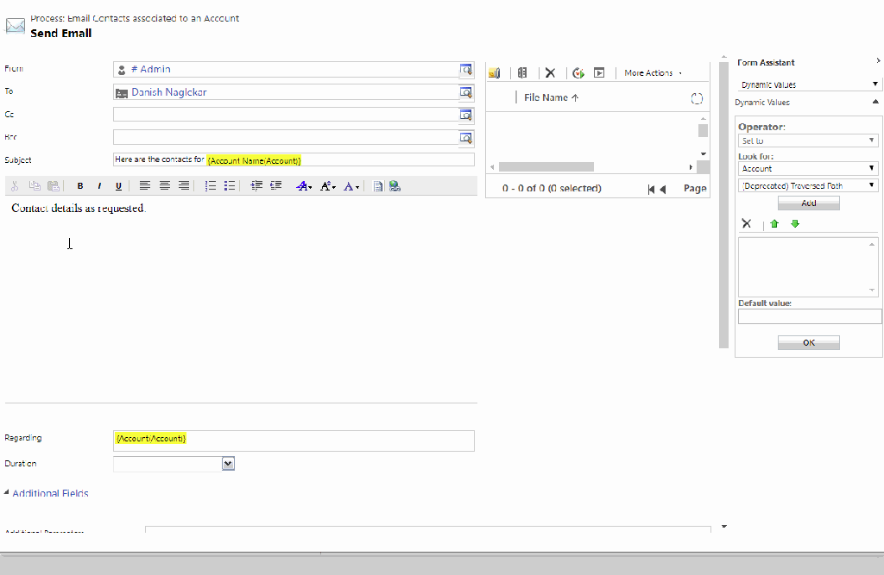
Task: Toggle bold formatting in the editor
Action: (x=80, y=186)
